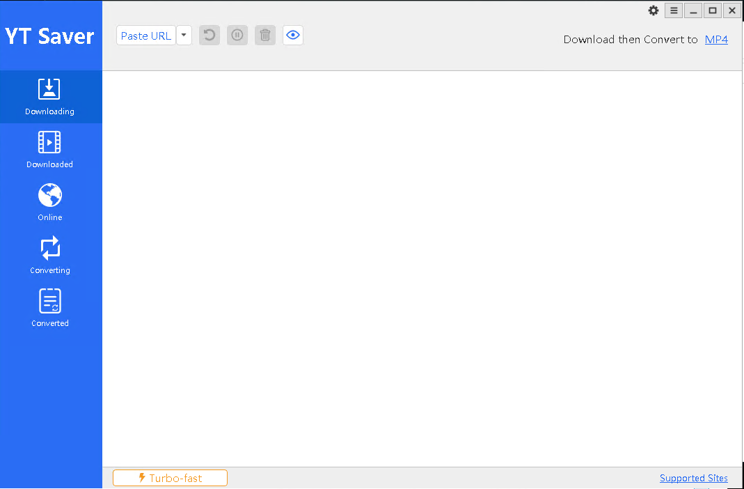Switch to the Converting section
Image resolution: width=744 pixels, height=489 pixels.
50,256
